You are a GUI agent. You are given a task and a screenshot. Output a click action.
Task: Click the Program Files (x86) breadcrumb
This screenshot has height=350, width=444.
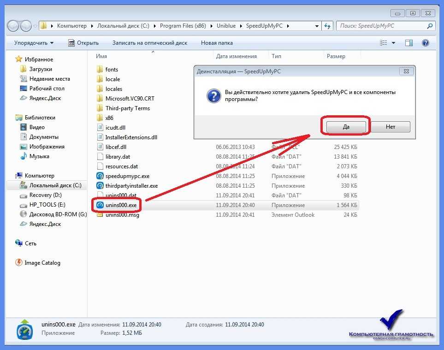[183, 26]
